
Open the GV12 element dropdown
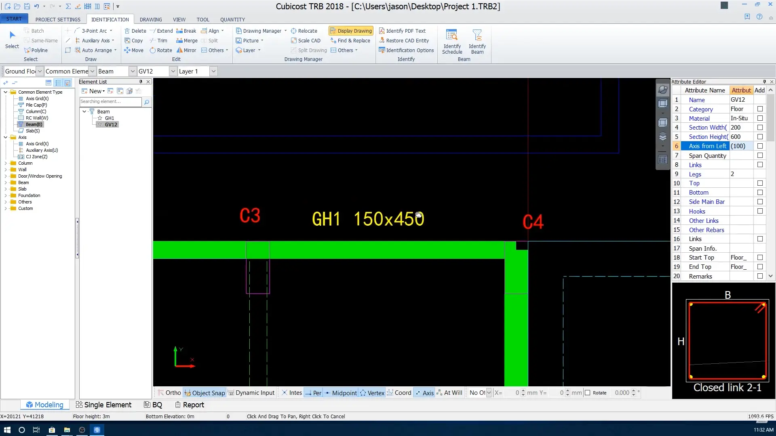pos(173,71)
